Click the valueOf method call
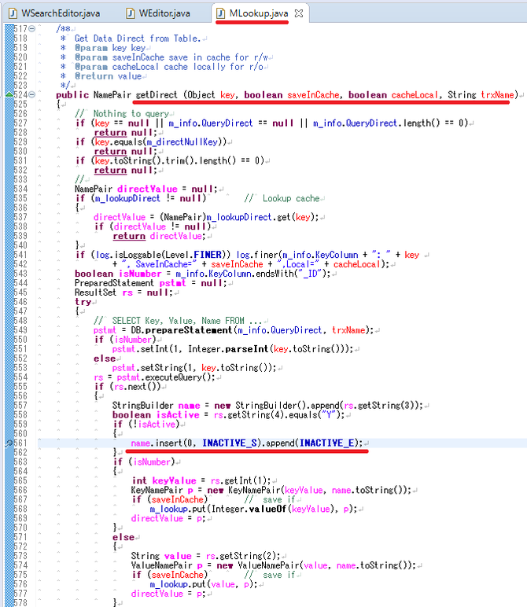Screen dimensions: 527x607 point(267,509)
